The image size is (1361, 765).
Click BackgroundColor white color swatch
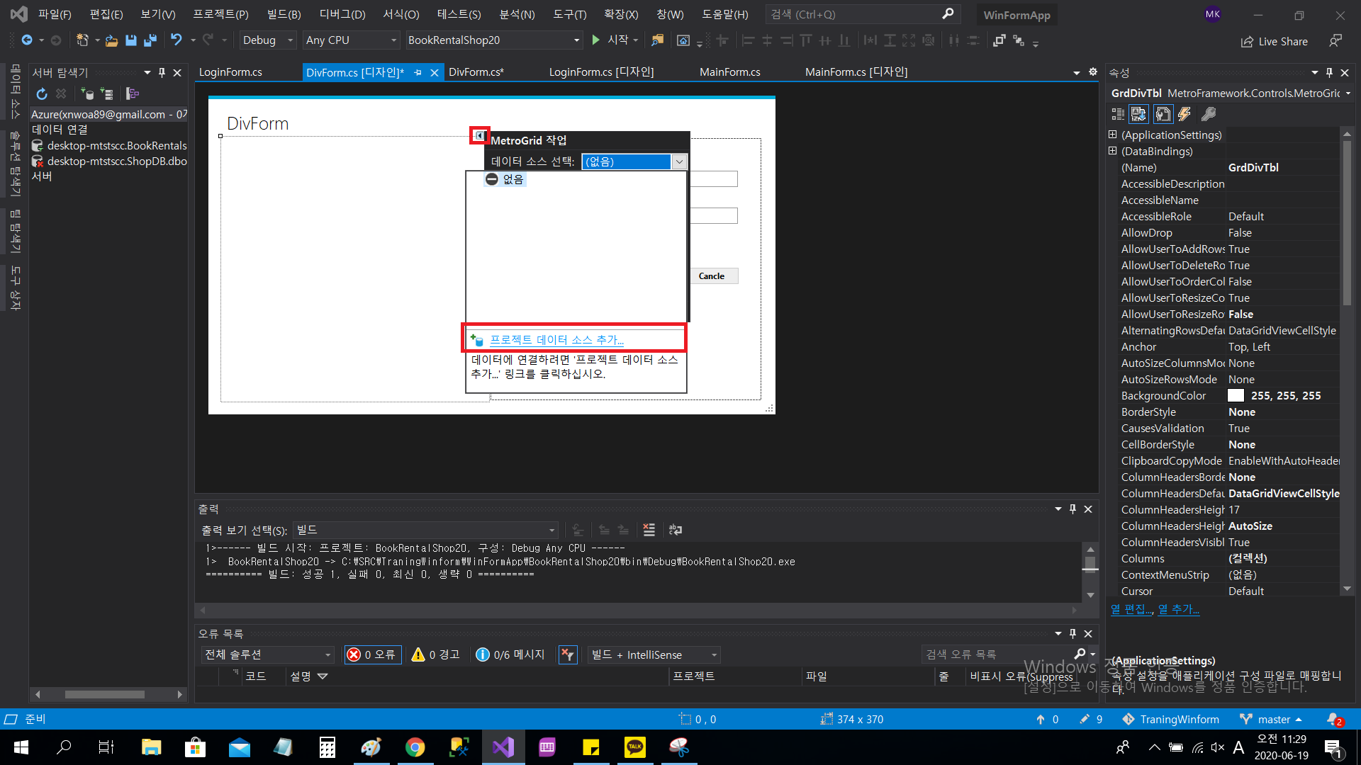coord(1236,396)
